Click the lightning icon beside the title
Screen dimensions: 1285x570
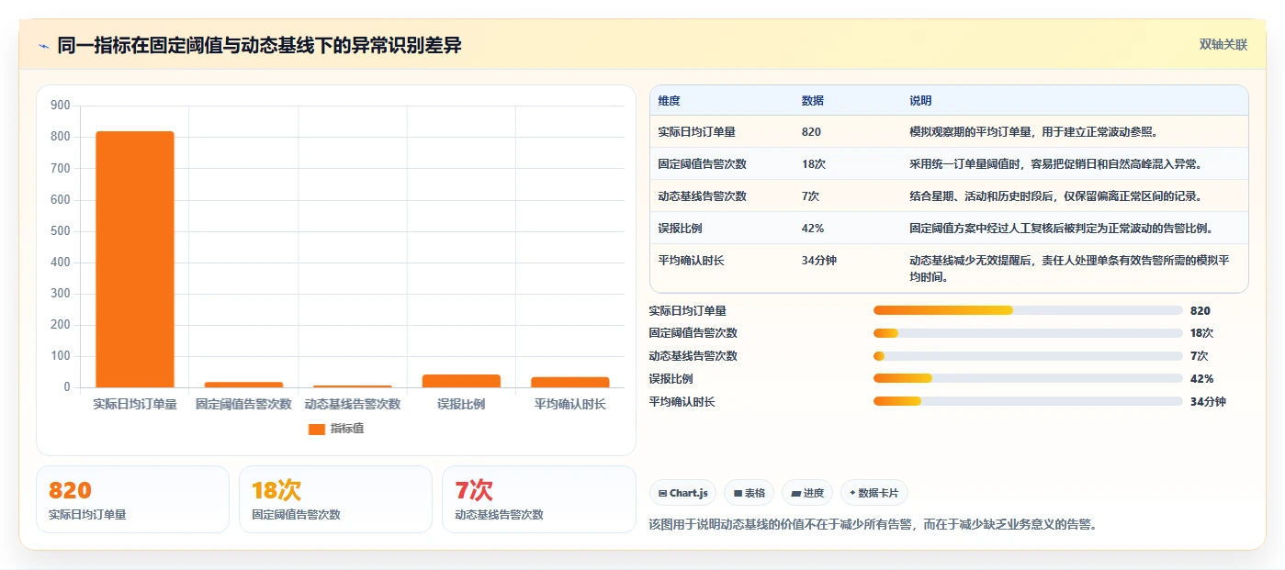click(x=43, y=45)
